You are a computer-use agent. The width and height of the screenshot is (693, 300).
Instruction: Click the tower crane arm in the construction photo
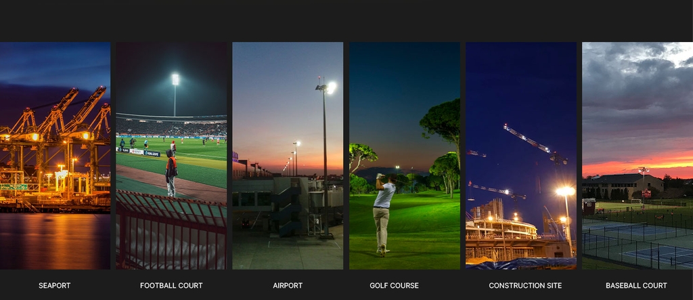click(527, 138)
